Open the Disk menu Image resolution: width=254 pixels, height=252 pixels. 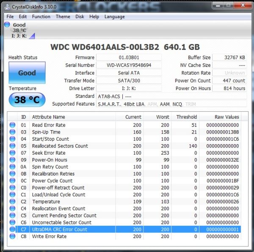(x=80, y=16)
